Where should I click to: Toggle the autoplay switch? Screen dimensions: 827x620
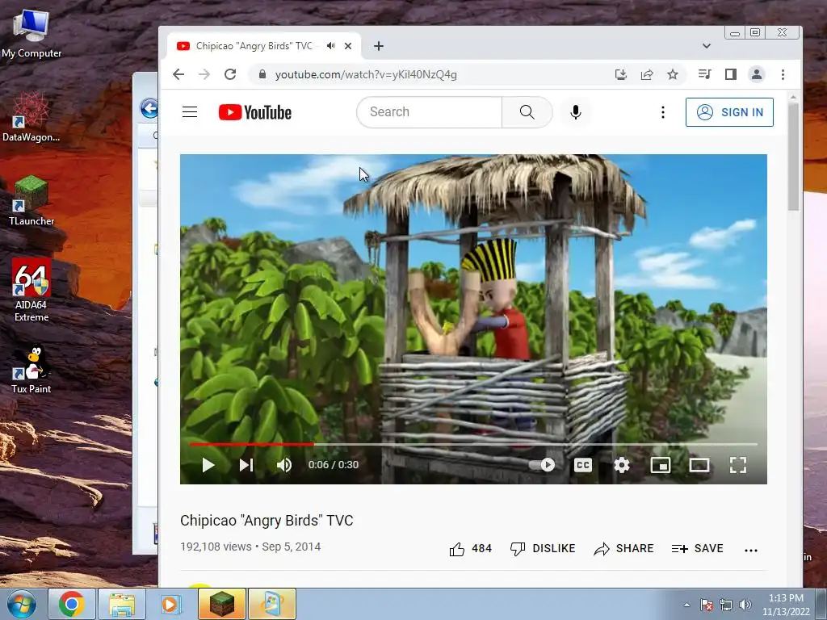pyautogui.click(x=543, y=464)
